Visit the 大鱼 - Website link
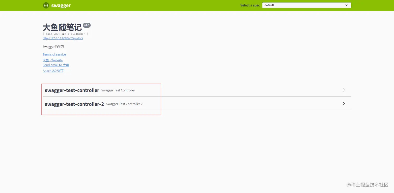The width and height of the screenshot is (394, 193). 53,60
